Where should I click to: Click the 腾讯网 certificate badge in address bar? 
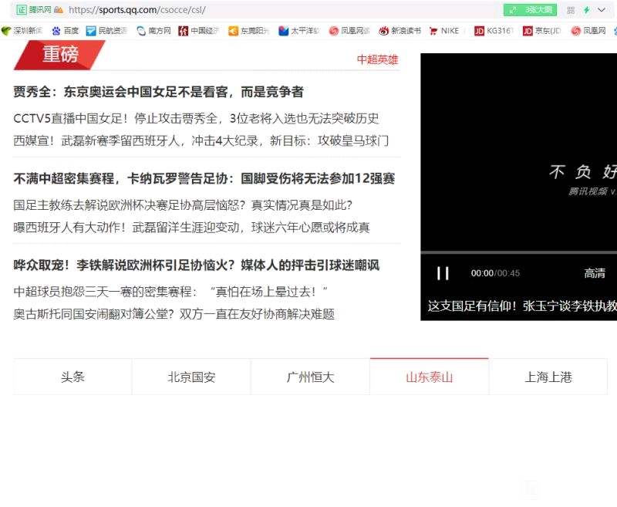(34, 10)
